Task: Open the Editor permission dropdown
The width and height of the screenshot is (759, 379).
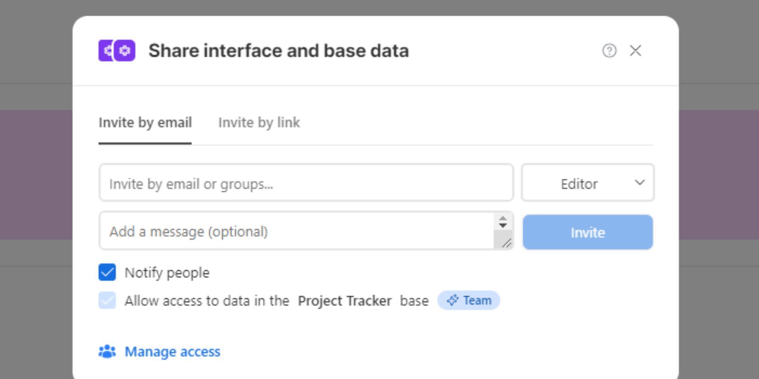Action: click(587, 183)
